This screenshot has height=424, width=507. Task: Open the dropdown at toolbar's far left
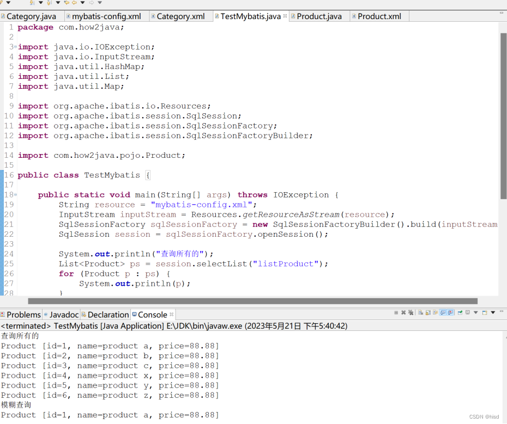click(x=8, y=3)
